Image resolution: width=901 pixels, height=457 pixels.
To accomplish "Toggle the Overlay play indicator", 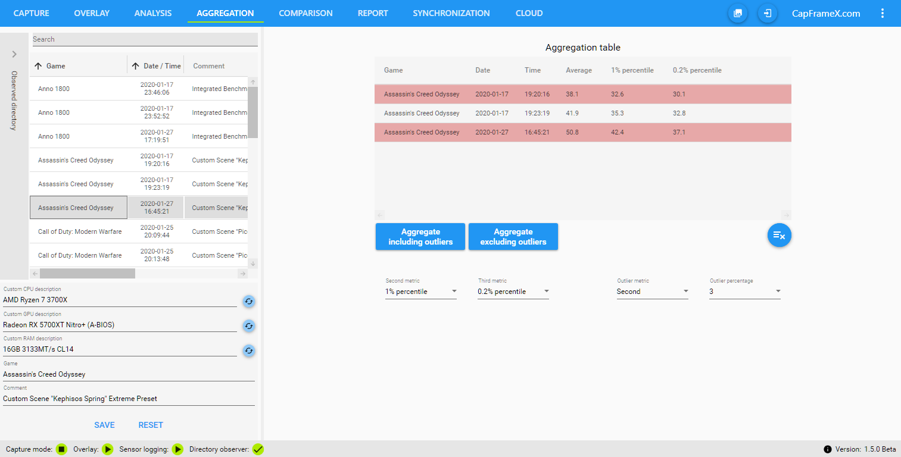I will pos(108,449).
